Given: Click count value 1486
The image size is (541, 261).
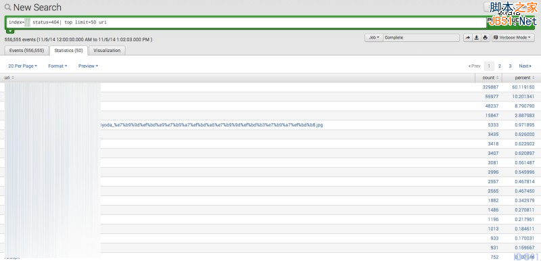Looking at the screenshot, I should 493,210.
